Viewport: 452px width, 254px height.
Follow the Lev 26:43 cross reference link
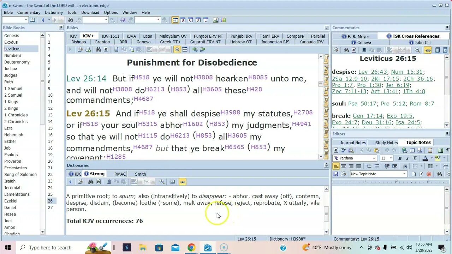coord(373,72)
